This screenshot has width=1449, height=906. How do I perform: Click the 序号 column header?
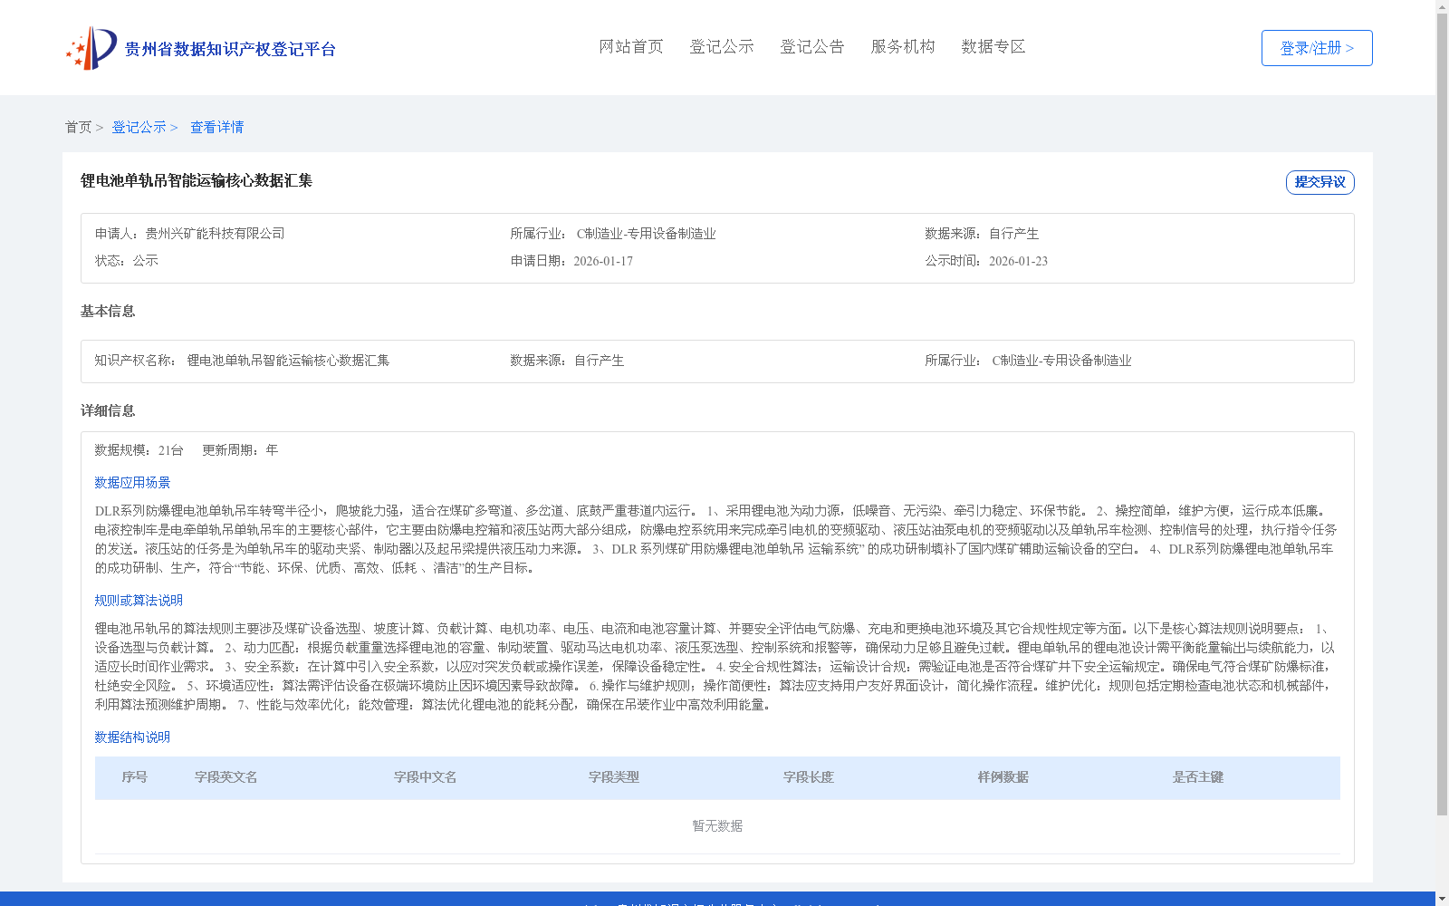pos(135,777)
